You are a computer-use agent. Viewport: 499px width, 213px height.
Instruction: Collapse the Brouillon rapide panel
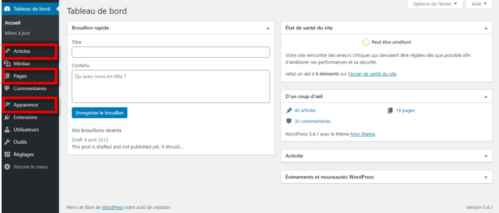pyautogui.click(x=268, y=28)
